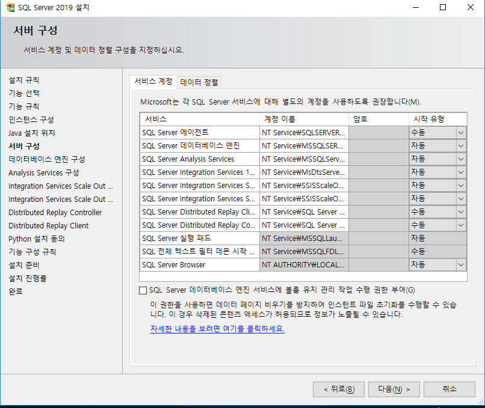Click the NT Service\MSSQLLau... account cell
Viewport: 485px width, 408px height.
[x=304, y=239]
